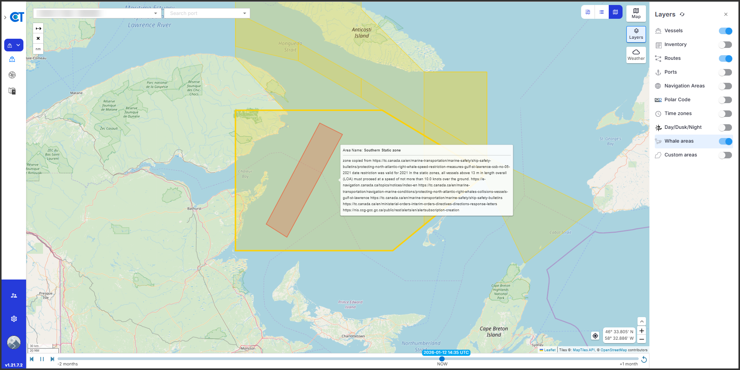
Task: Open the vessel selector dropdown arrow
Action: click(155, 13)
